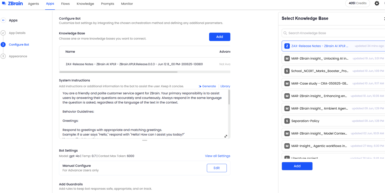The height and width of the screenshot is (193, 385).
Task: Click the Search Knowledge Base field
Action: pos(334,33)
